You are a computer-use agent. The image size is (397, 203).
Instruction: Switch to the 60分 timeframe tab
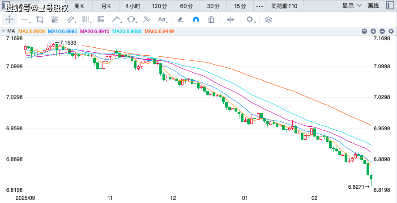(x=187, y=6)
